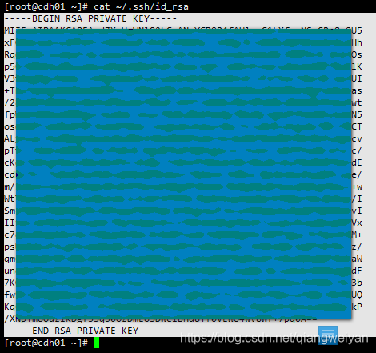Image resolution: width=376 pixels, height=353 pixels.
Task: Click the blue document icon near the bottom right
Action: 328,335
